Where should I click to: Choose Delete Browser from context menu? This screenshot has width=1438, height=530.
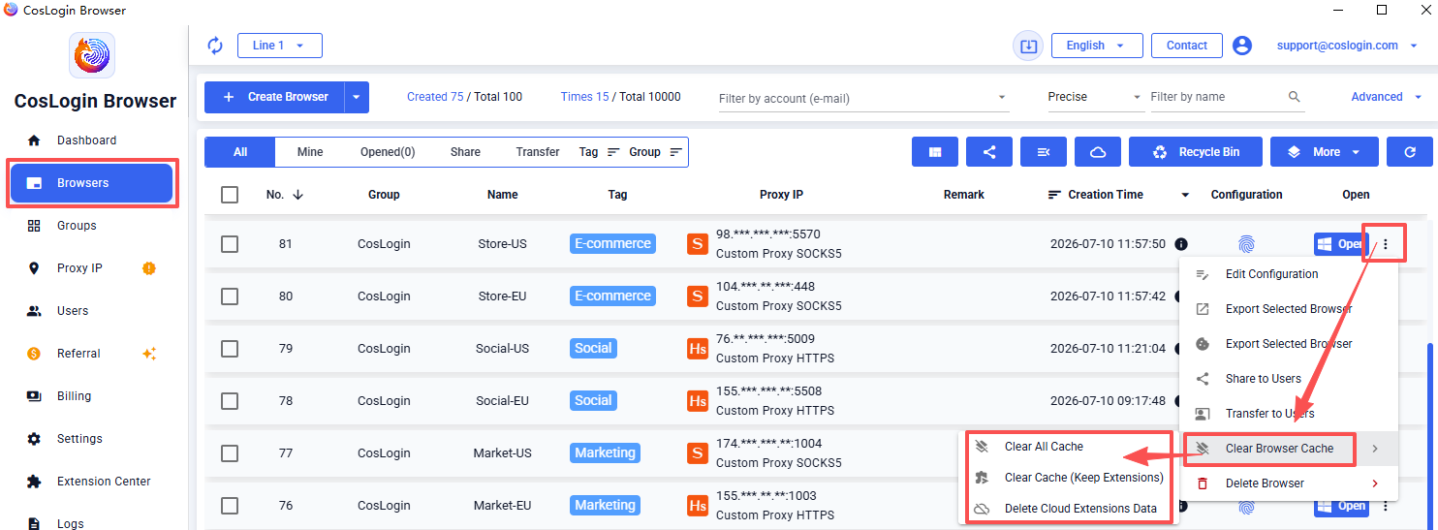[1289, 483]
